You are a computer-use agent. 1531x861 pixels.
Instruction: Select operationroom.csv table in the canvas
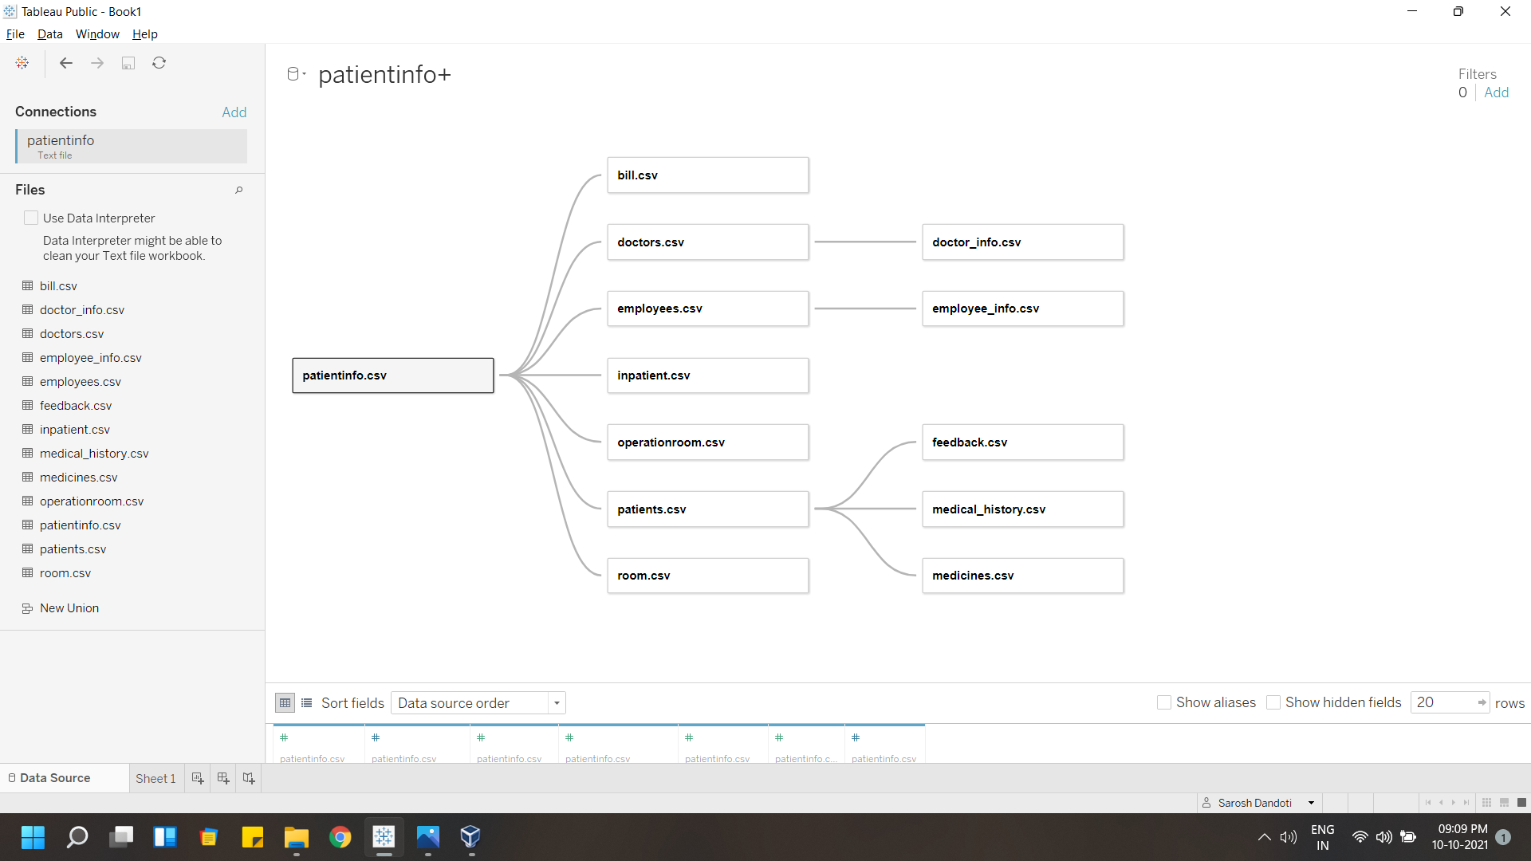tap(708, 442)
